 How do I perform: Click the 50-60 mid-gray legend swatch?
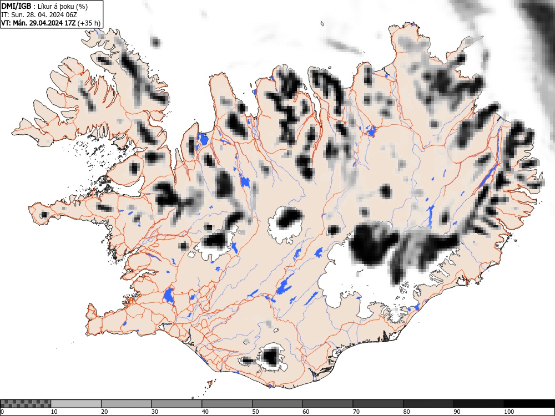point(277,404)
